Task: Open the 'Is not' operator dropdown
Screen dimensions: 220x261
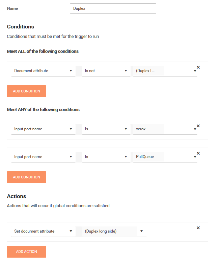Action: (x=106, y=71)
